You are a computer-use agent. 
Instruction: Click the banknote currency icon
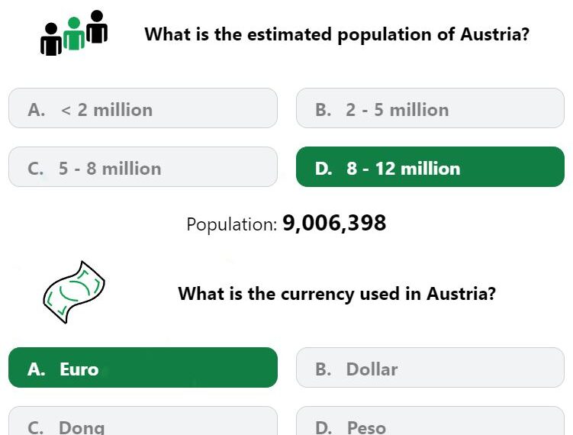pos(74,292)
